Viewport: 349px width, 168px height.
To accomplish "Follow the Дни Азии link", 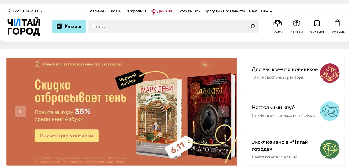I will (162, 11).
